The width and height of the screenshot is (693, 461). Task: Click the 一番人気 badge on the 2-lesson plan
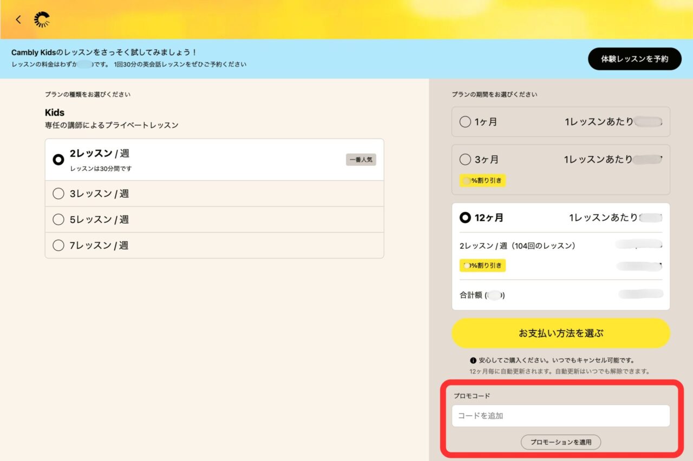click(x=361, y=159)
